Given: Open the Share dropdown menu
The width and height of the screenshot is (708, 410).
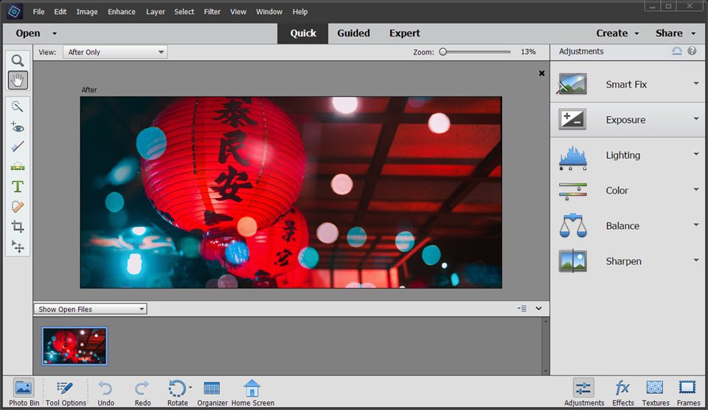Looking at the screenshot, I should coord(676,33).
